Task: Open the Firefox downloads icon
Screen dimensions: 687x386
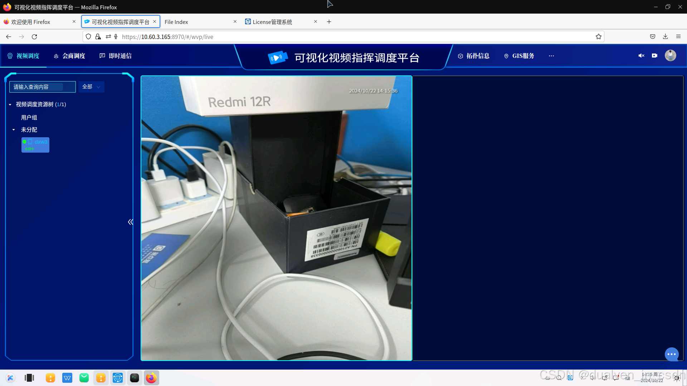Action: pyautogui.click(x=665, y=36)
